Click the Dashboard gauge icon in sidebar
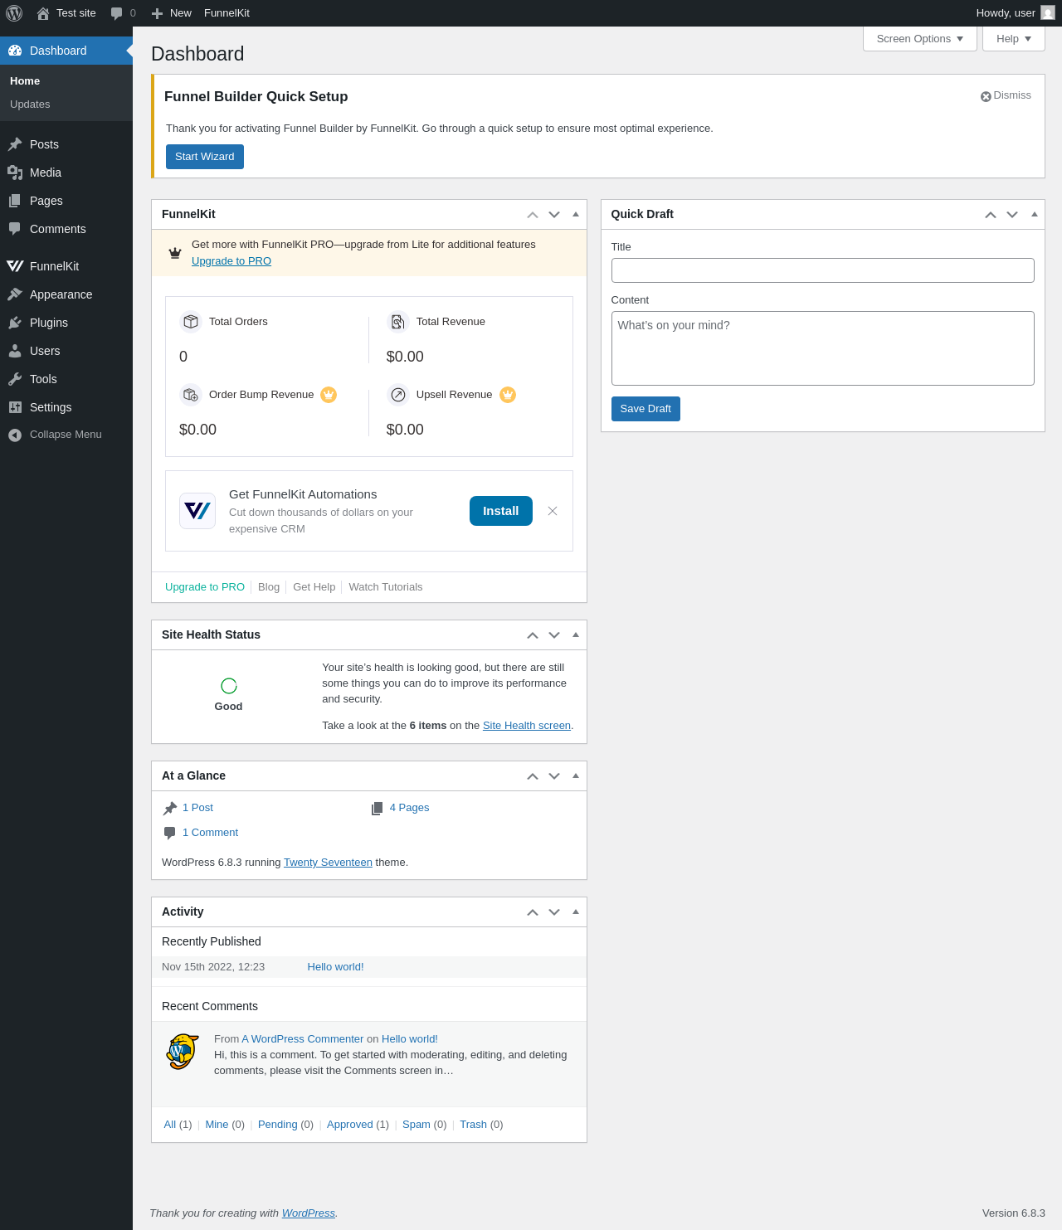This screenshot has height=1230, width=1062. 15,51
